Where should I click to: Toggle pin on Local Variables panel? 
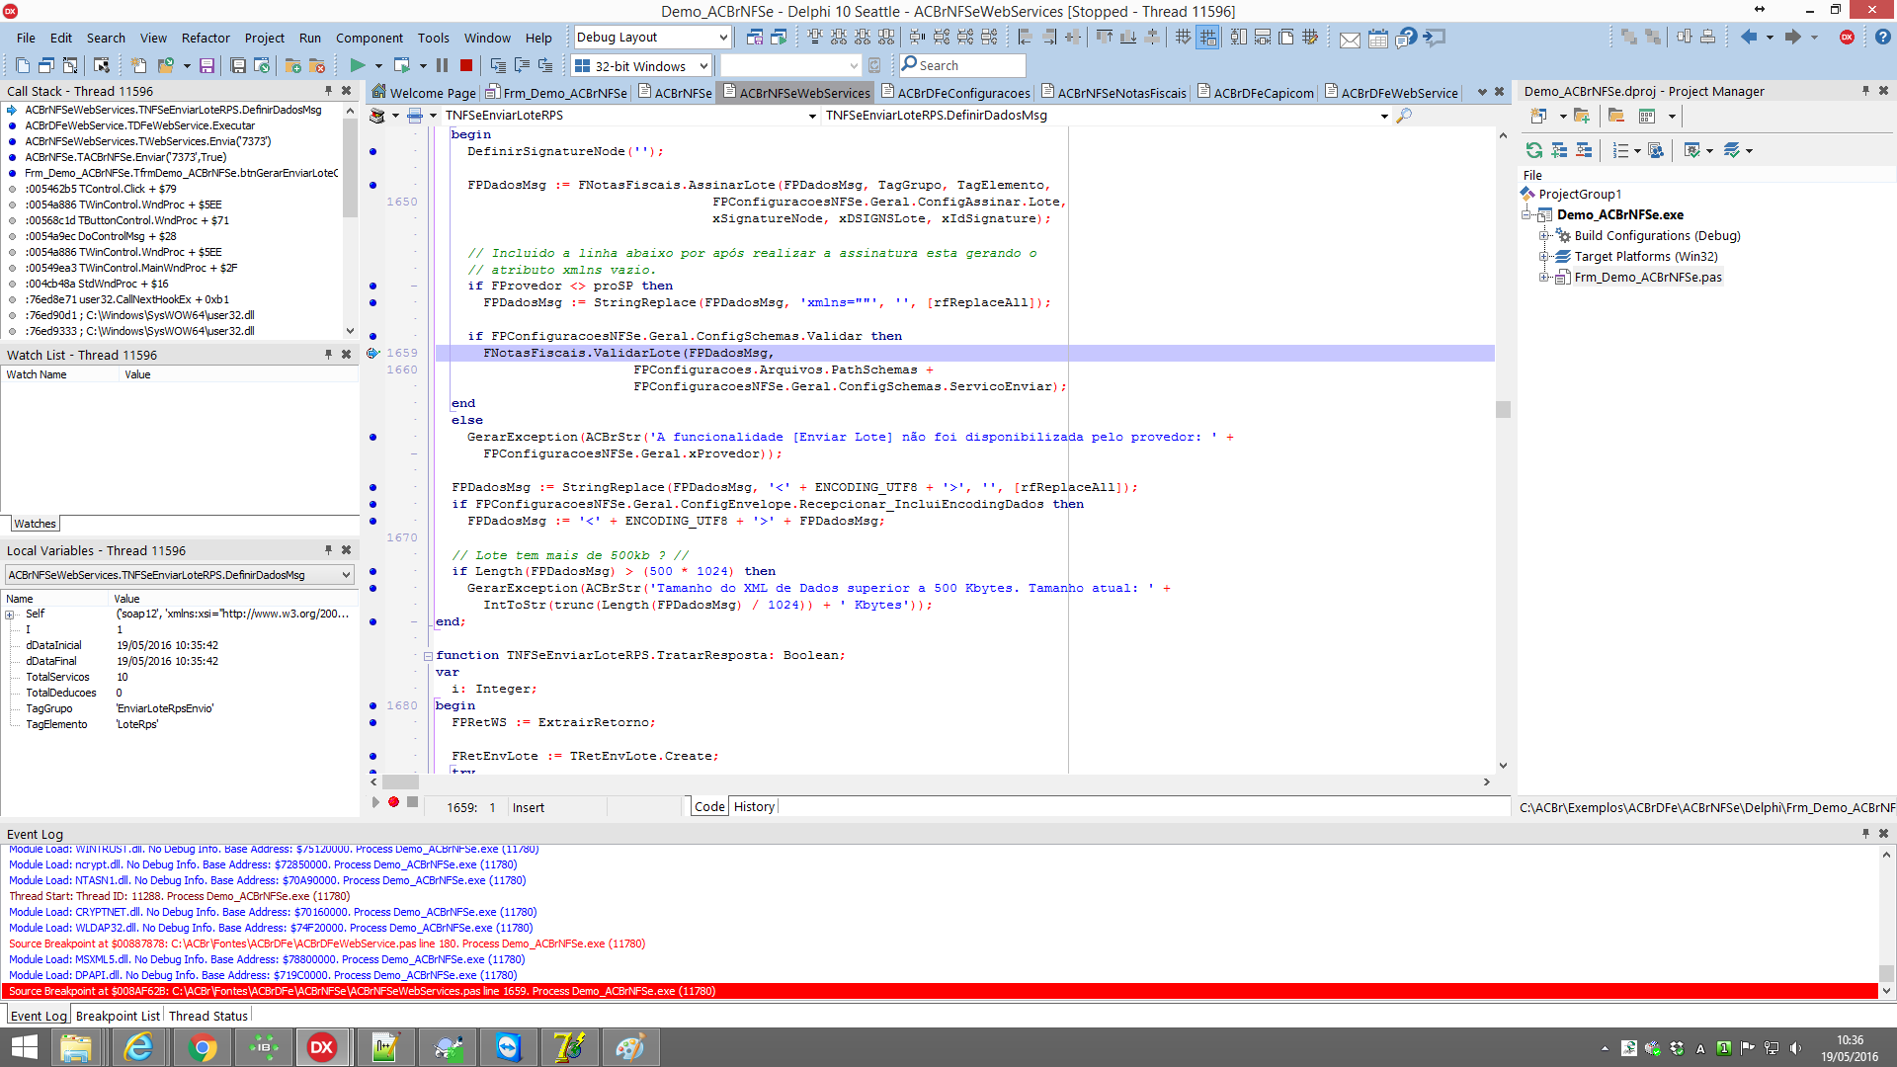329,549
